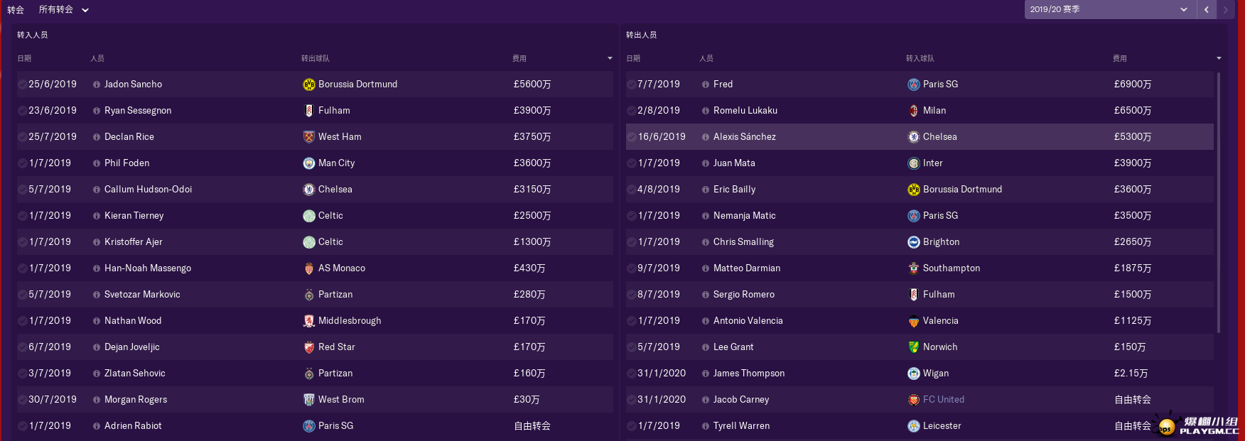This screenshot has height=441, width=1245.
Task: Open the 2019/20 赛季 season dropdown
Action: (x=1109, y=9)
